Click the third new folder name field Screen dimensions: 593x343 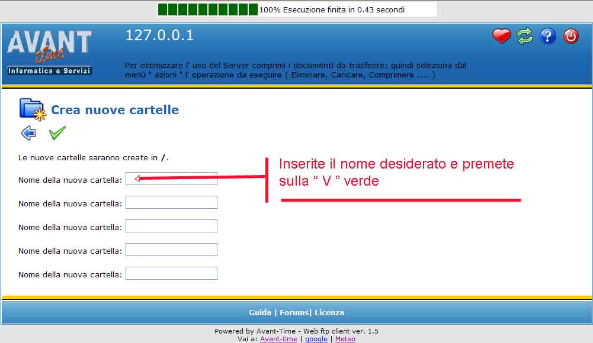171,226
